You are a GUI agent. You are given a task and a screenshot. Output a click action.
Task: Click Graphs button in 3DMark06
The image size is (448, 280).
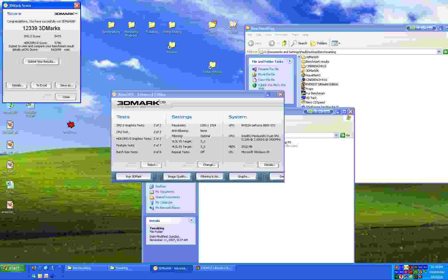click(243, 177)
